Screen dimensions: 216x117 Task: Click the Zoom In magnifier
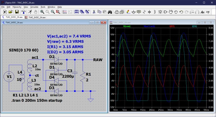tap(42, 12)
